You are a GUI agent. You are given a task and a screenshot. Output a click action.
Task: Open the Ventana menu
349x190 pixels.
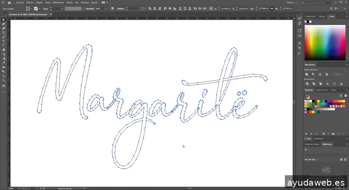point(85,3)
